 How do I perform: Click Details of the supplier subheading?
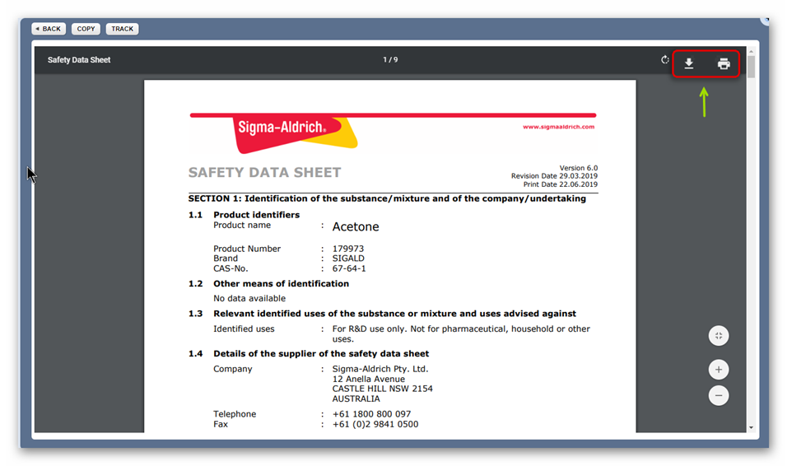click(321, 353)
